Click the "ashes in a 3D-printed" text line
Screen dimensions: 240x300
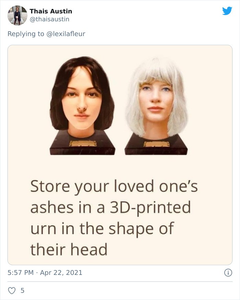(x=110, y=208)
